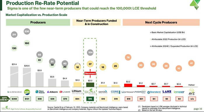Click the $31.4 Albemarle market cap bar
Viewport: 204px width, 112px height.
[14, 77]
